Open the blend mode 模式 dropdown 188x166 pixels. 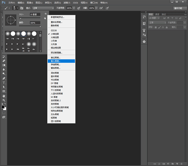click(43, 8)
